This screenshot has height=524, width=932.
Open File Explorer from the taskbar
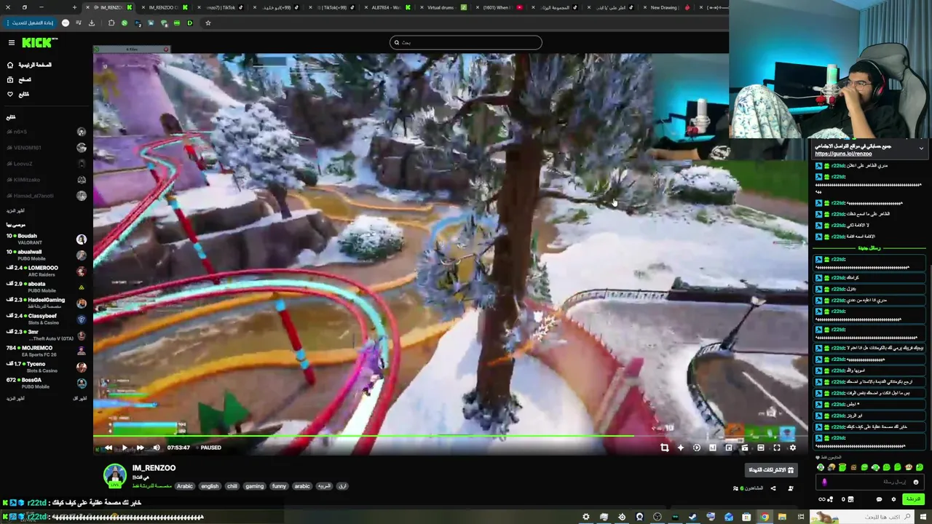pyautogui.click(x=782, y=517)
